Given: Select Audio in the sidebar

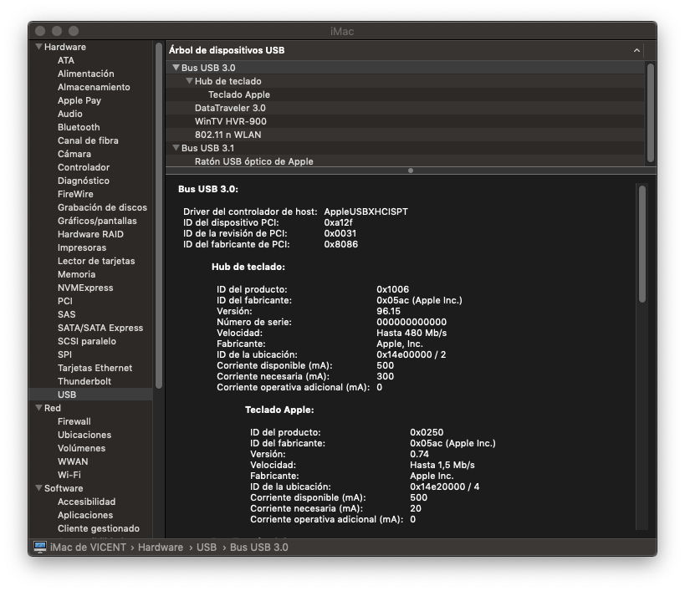Looking at the screenshot, I should coord(70,114).
